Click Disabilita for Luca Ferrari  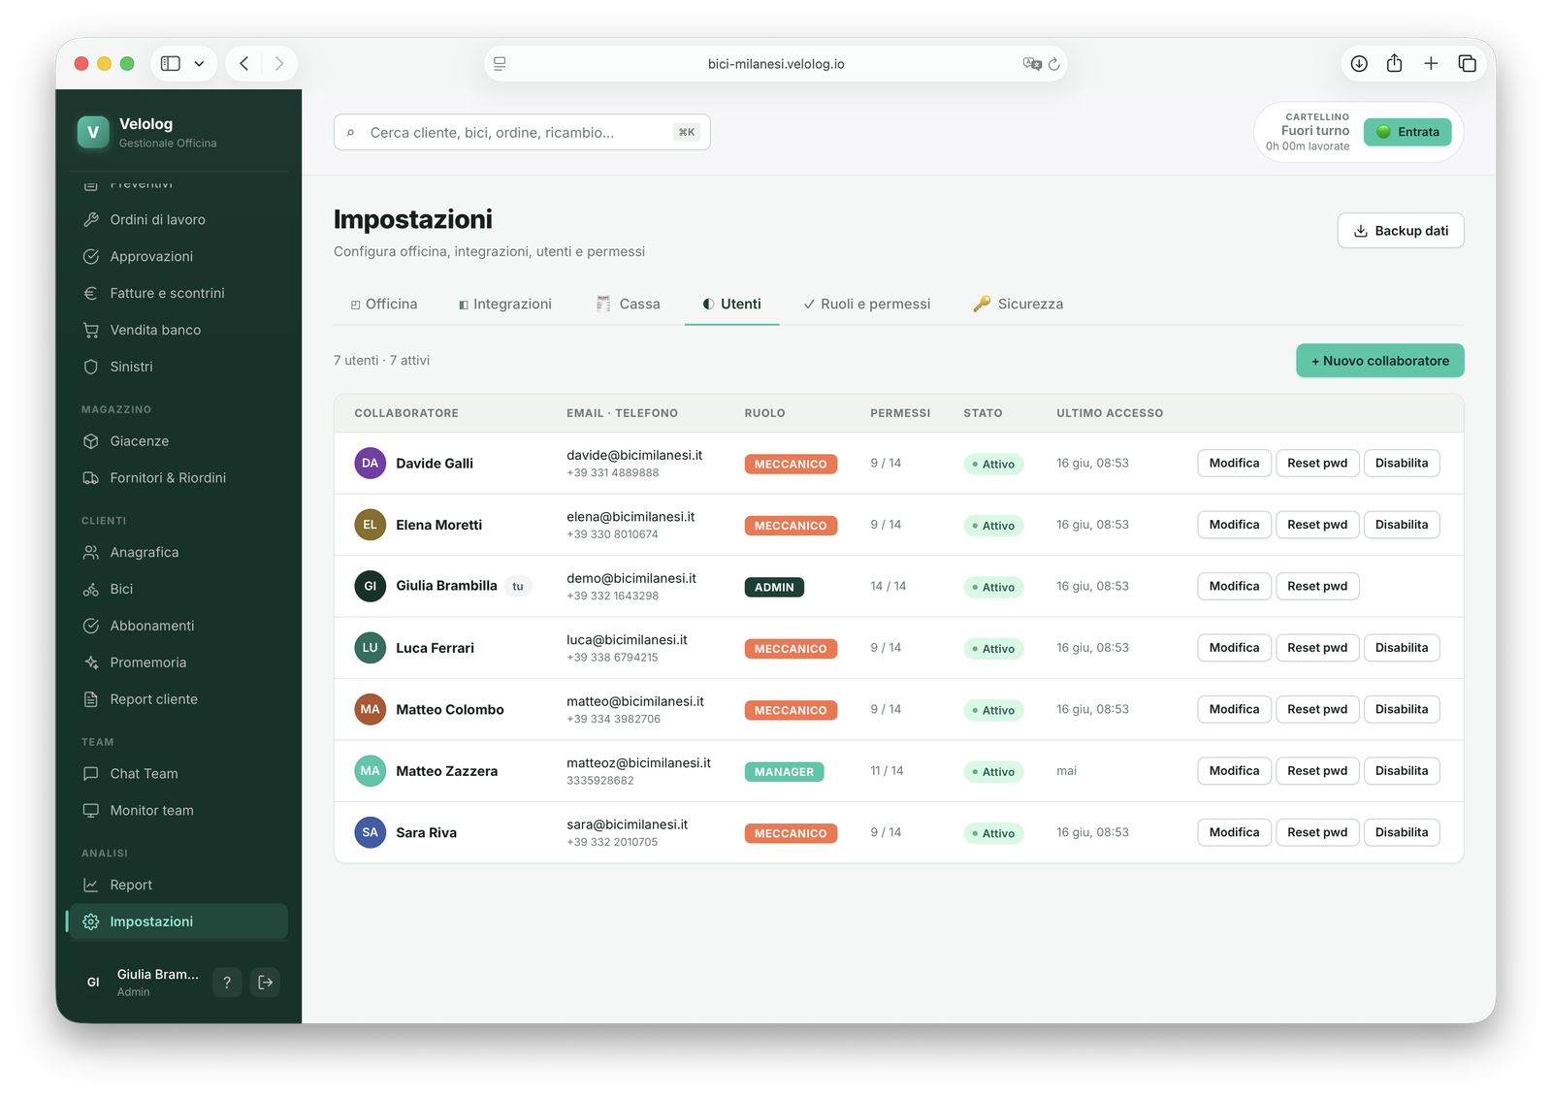[1402, 648]
